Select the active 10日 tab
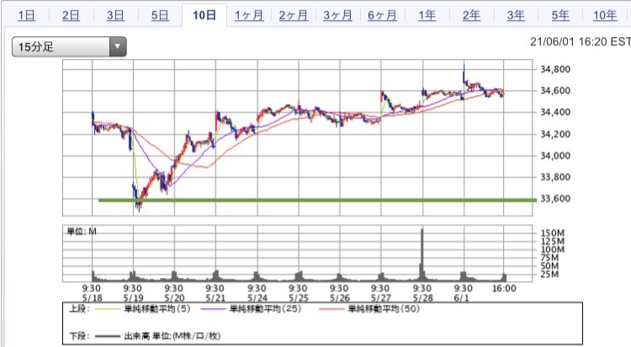 pos(204,15)
